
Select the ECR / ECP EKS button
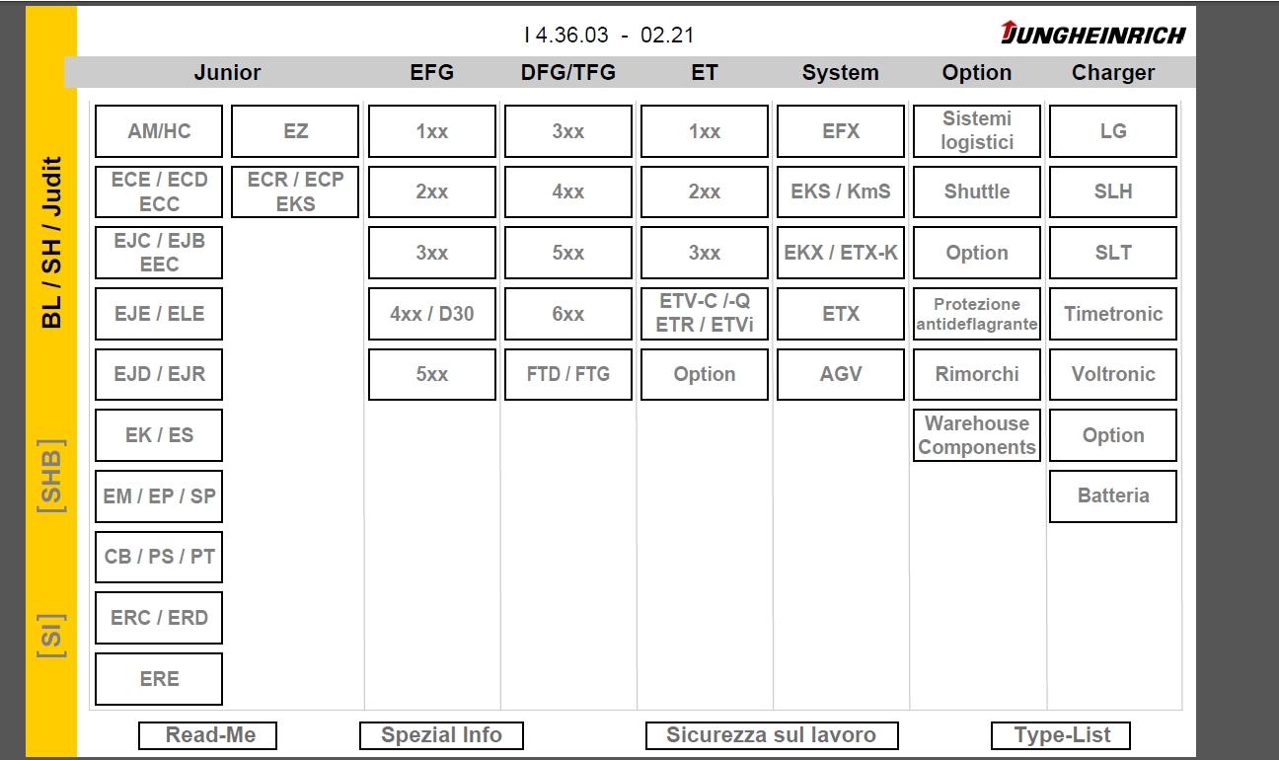click(295, 191)
